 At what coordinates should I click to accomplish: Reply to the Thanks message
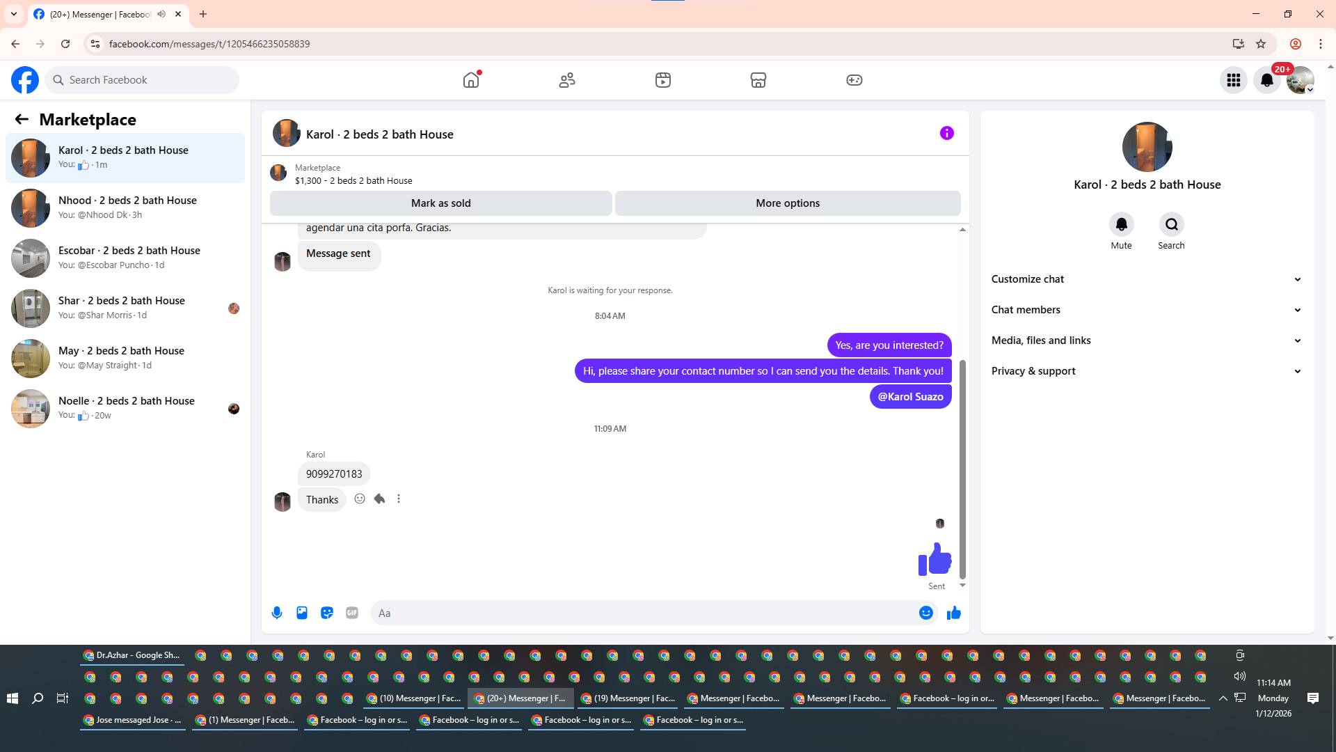pos(379,499)
